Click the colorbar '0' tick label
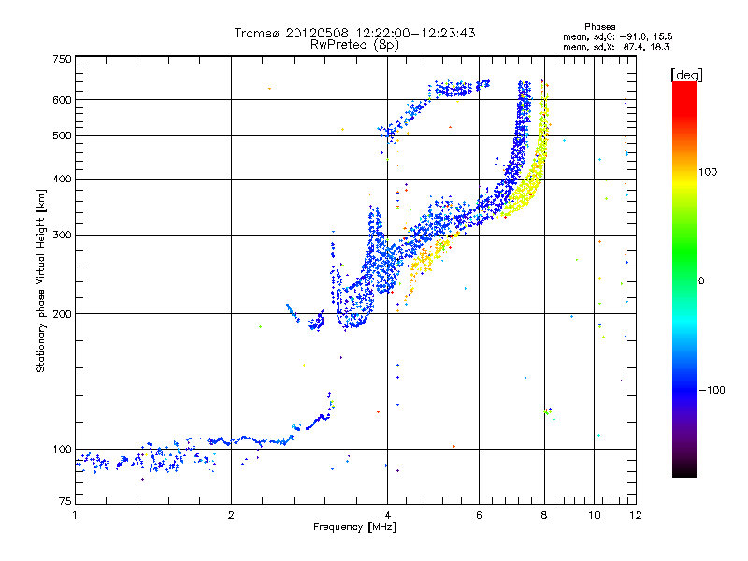Image resolution: width=748 pixels, height=561 pixels. point(701,281)
